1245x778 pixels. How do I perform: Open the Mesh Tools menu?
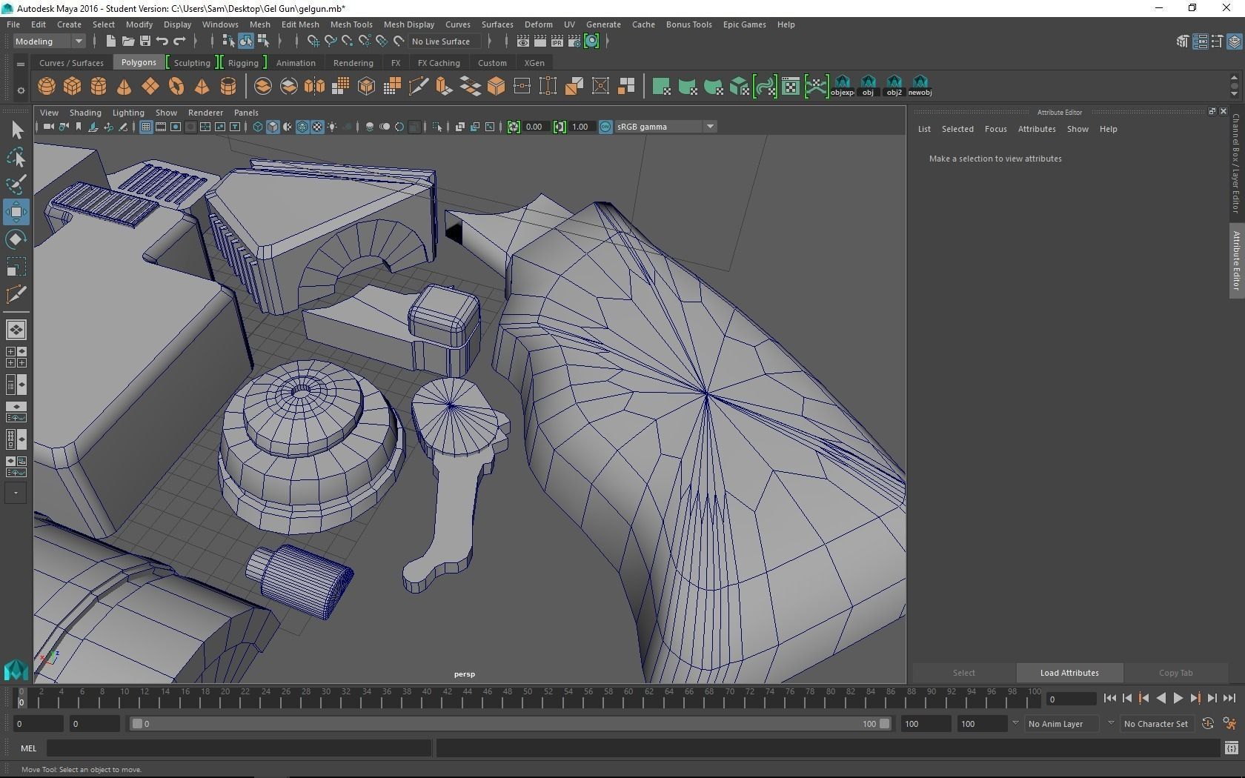351,24
